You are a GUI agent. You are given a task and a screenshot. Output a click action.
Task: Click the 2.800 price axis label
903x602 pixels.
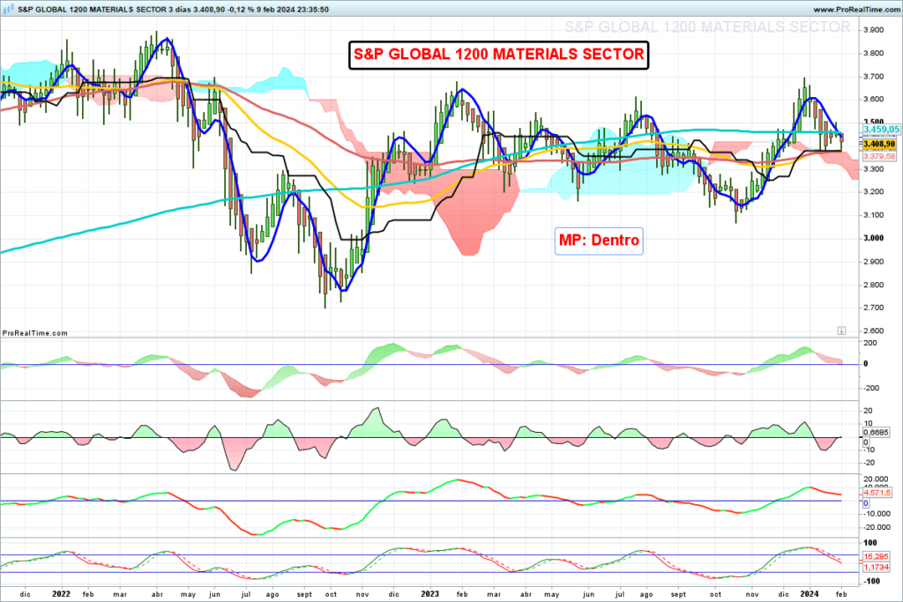[x=874, y=285]
